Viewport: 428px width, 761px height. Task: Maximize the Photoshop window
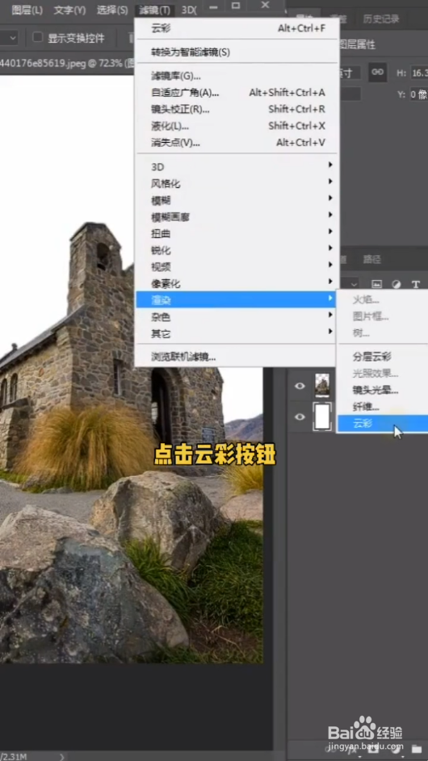[x=236, y=6]
